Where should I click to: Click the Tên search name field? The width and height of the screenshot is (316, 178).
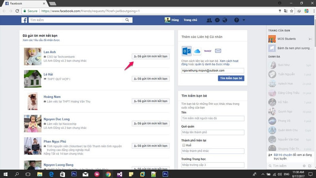pos(213,118)
